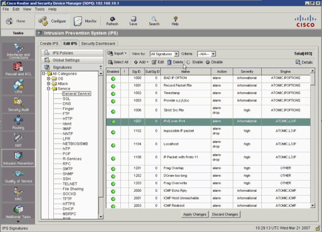The height and width of the screenshot is (232, 322).
Task: Toggle enabled status of signature 1102
Action: click(x=113, y=132)
